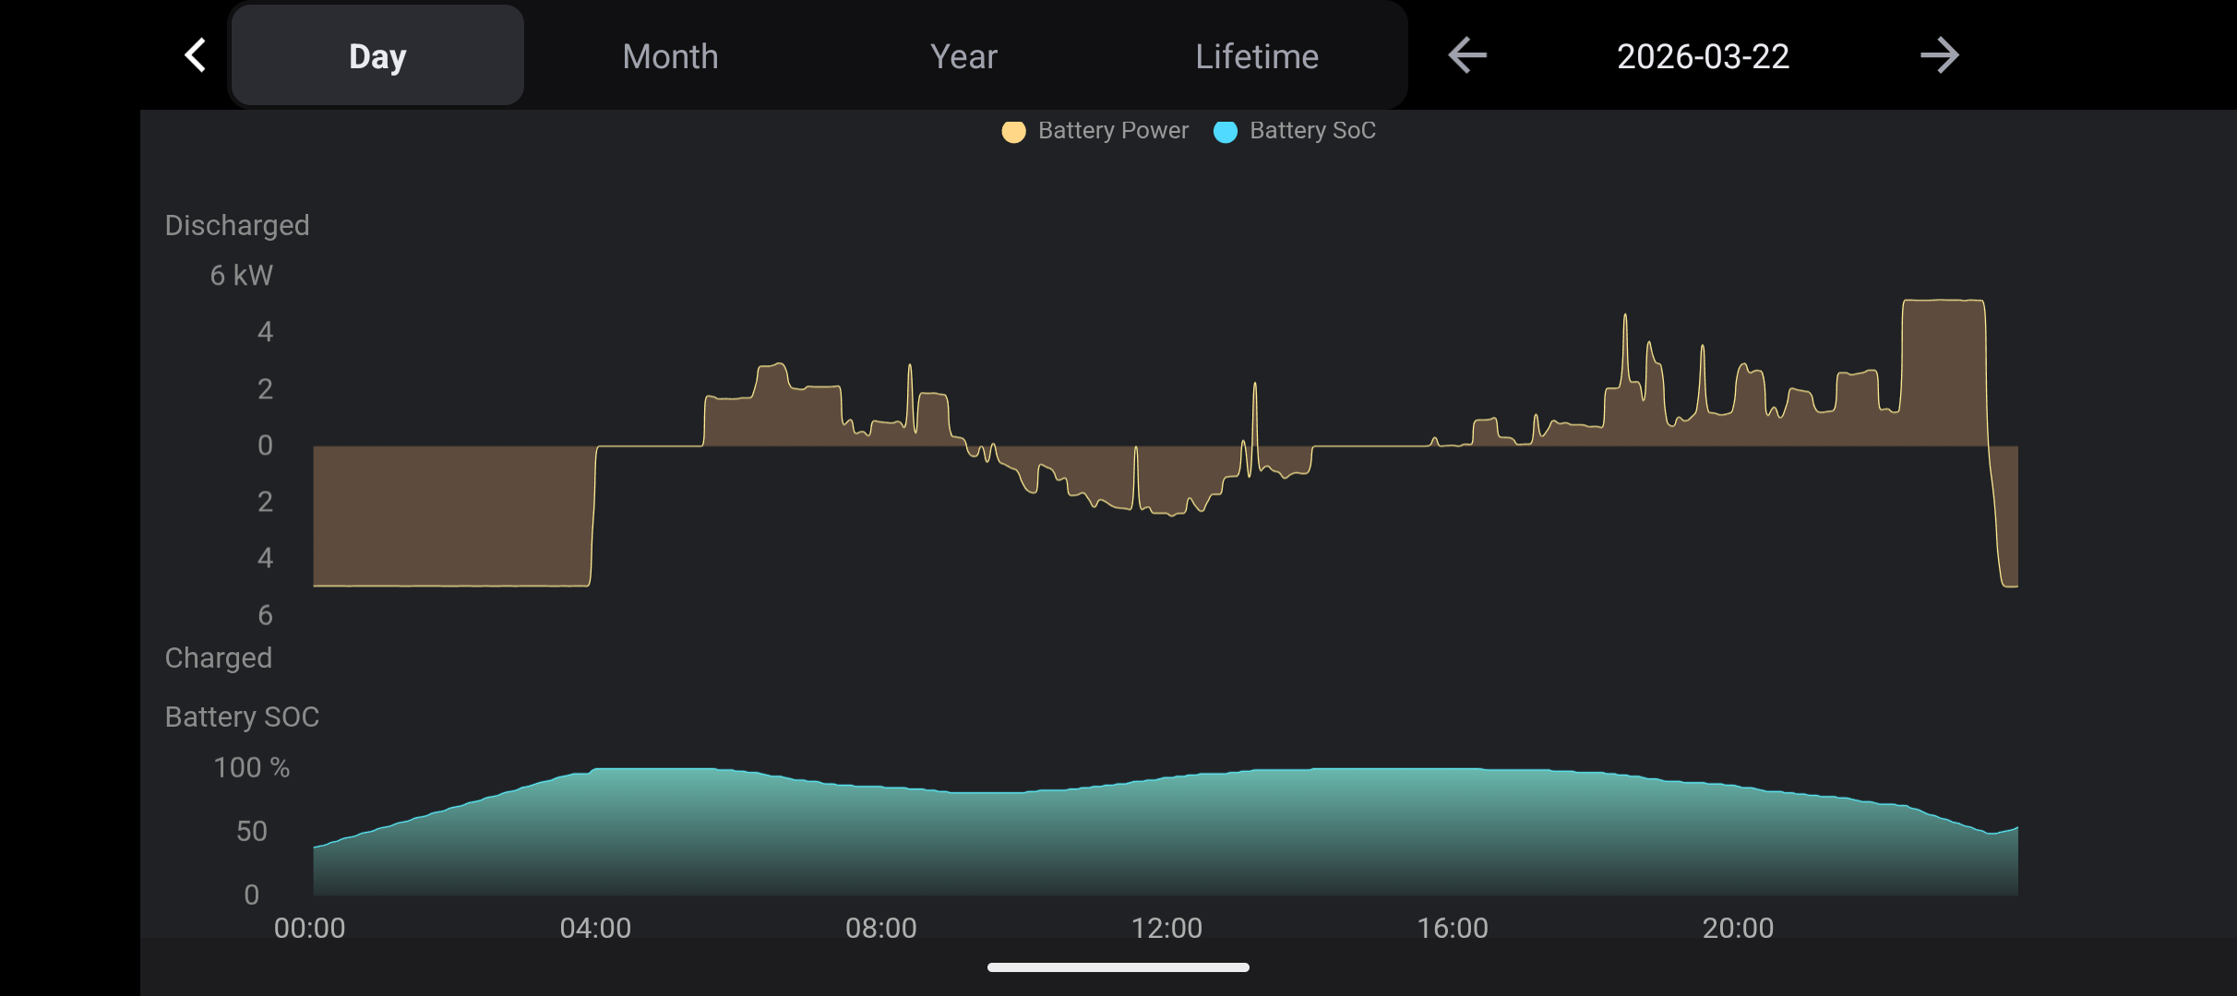Tap the 20:00 time axis label
Screen dimensions: 2237x996
click(x=1737, y=928)
